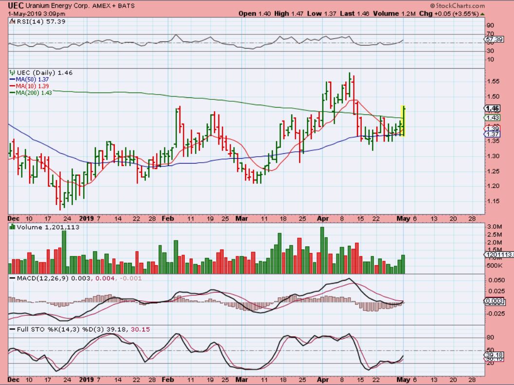Click the yellow-highlighted latest price bar
514x385 pixels.
click(x=403, y=120)
